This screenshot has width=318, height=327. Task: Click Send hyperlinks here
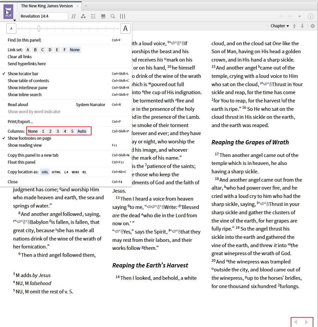pos(27,64)
